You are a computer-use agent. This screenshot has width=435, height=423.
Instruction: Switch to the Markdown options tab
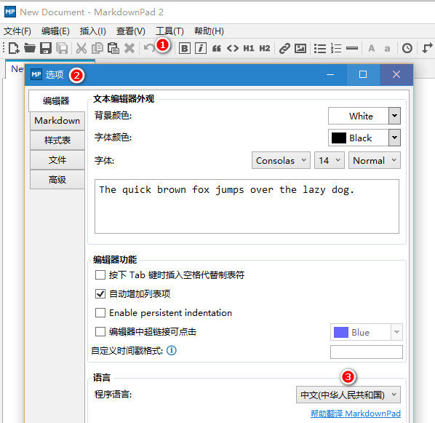[x=57, y=121]
